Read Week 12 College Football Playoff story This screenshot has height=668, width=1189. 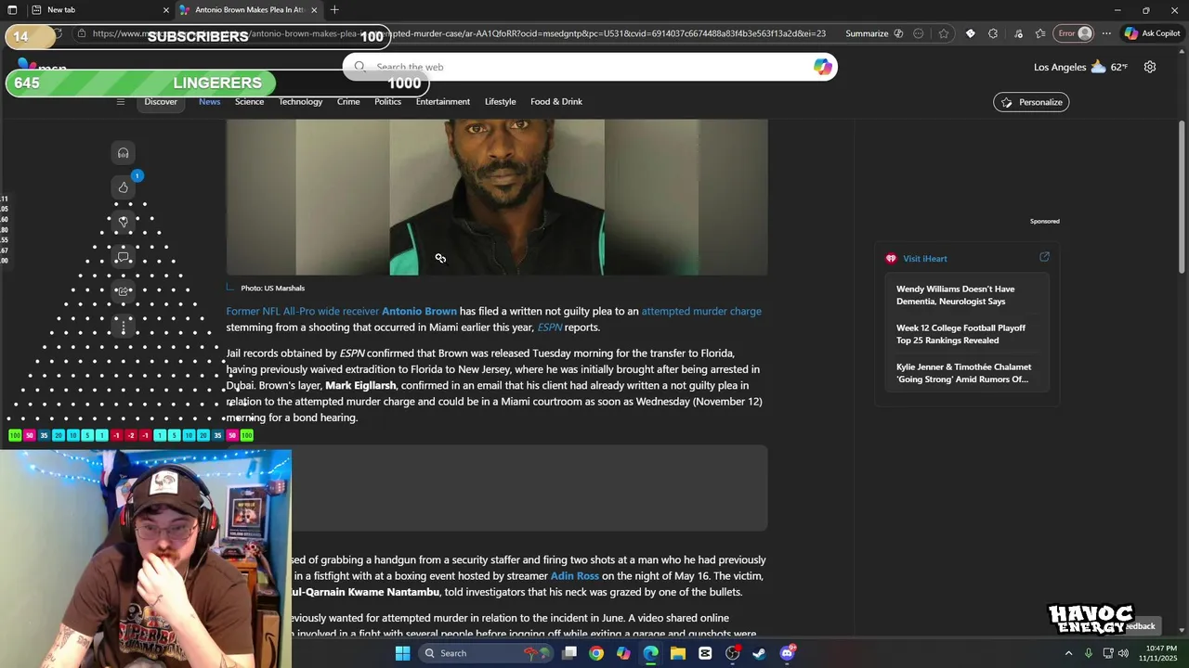[961, 334]
